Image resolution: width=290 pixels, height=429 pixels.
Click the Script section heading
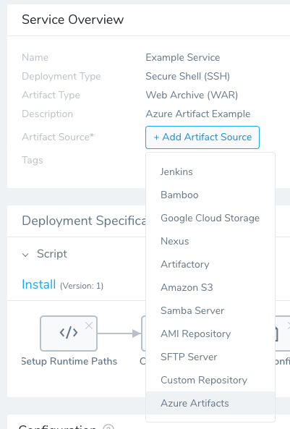[x=52, y=254]
